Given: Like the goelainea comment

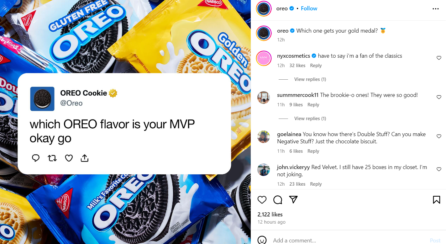Looking at the screenshot, I should pyautogui.click(x=439, y=136).
